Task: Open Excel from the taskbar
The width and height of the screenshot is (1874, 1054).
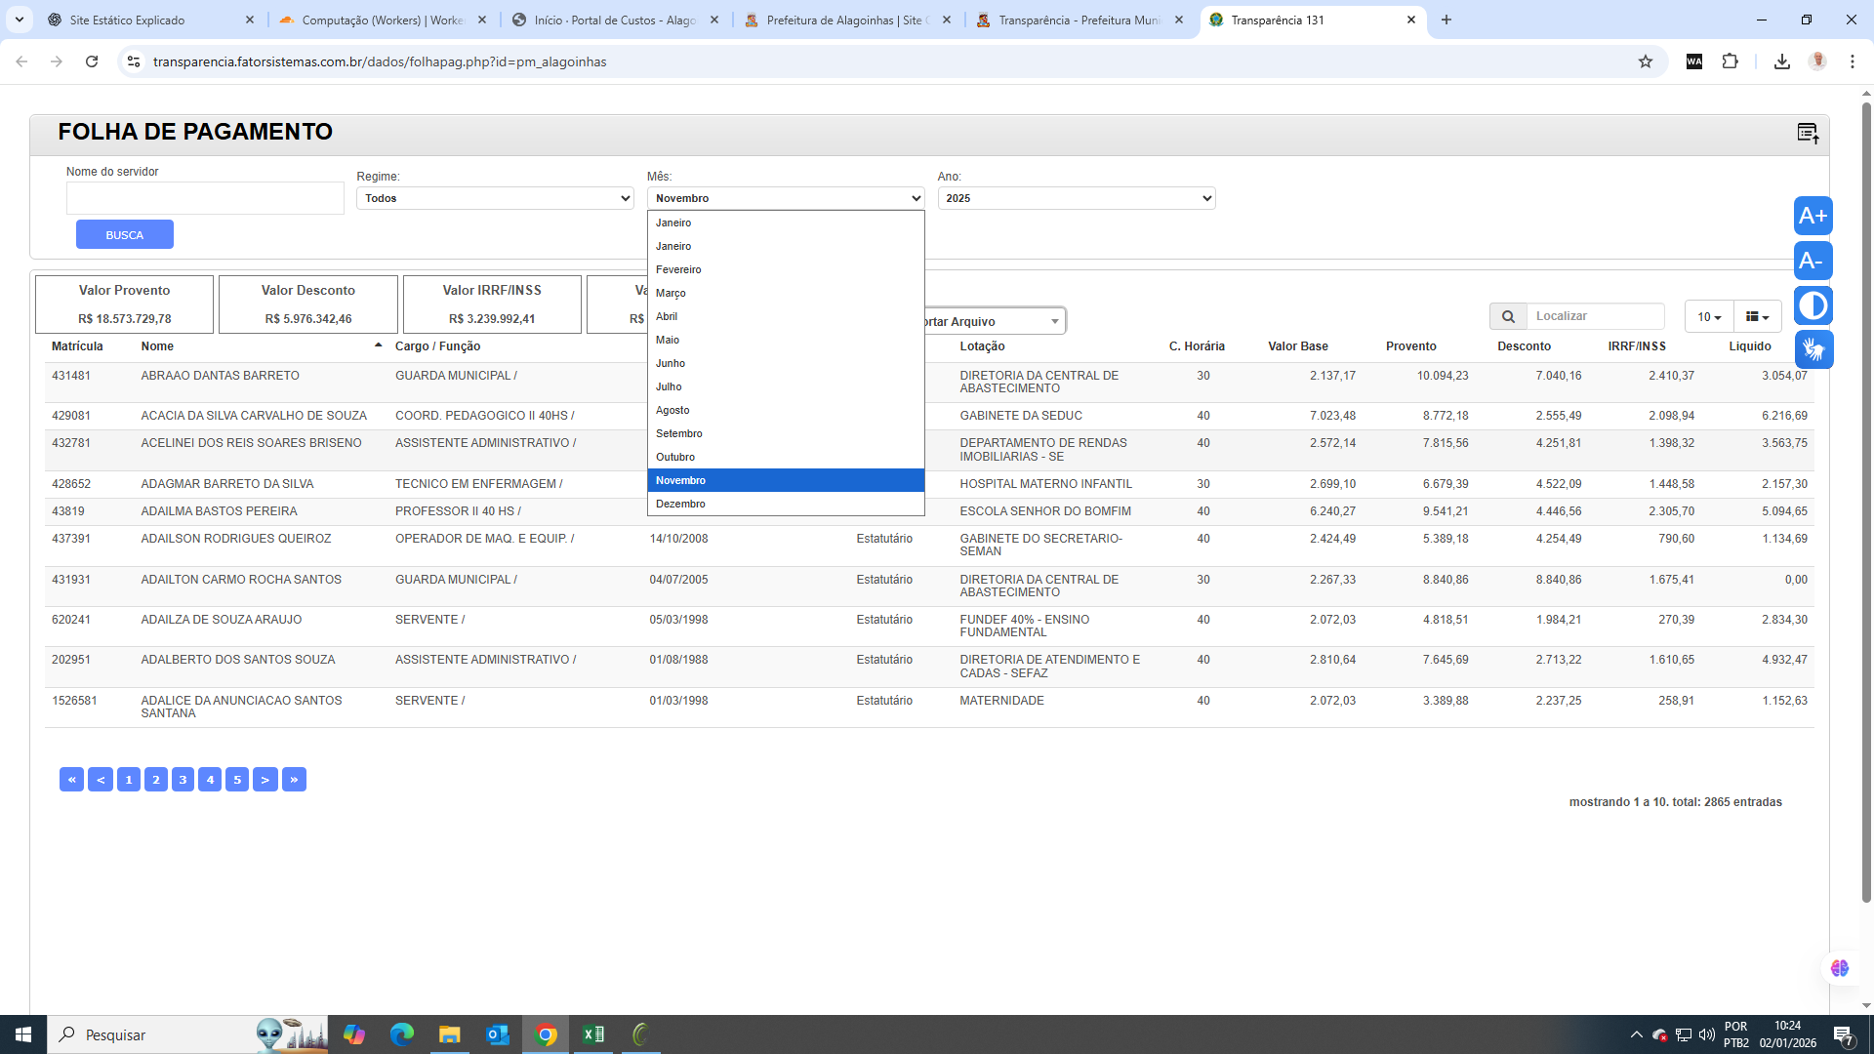Action: click(592, 1034)
